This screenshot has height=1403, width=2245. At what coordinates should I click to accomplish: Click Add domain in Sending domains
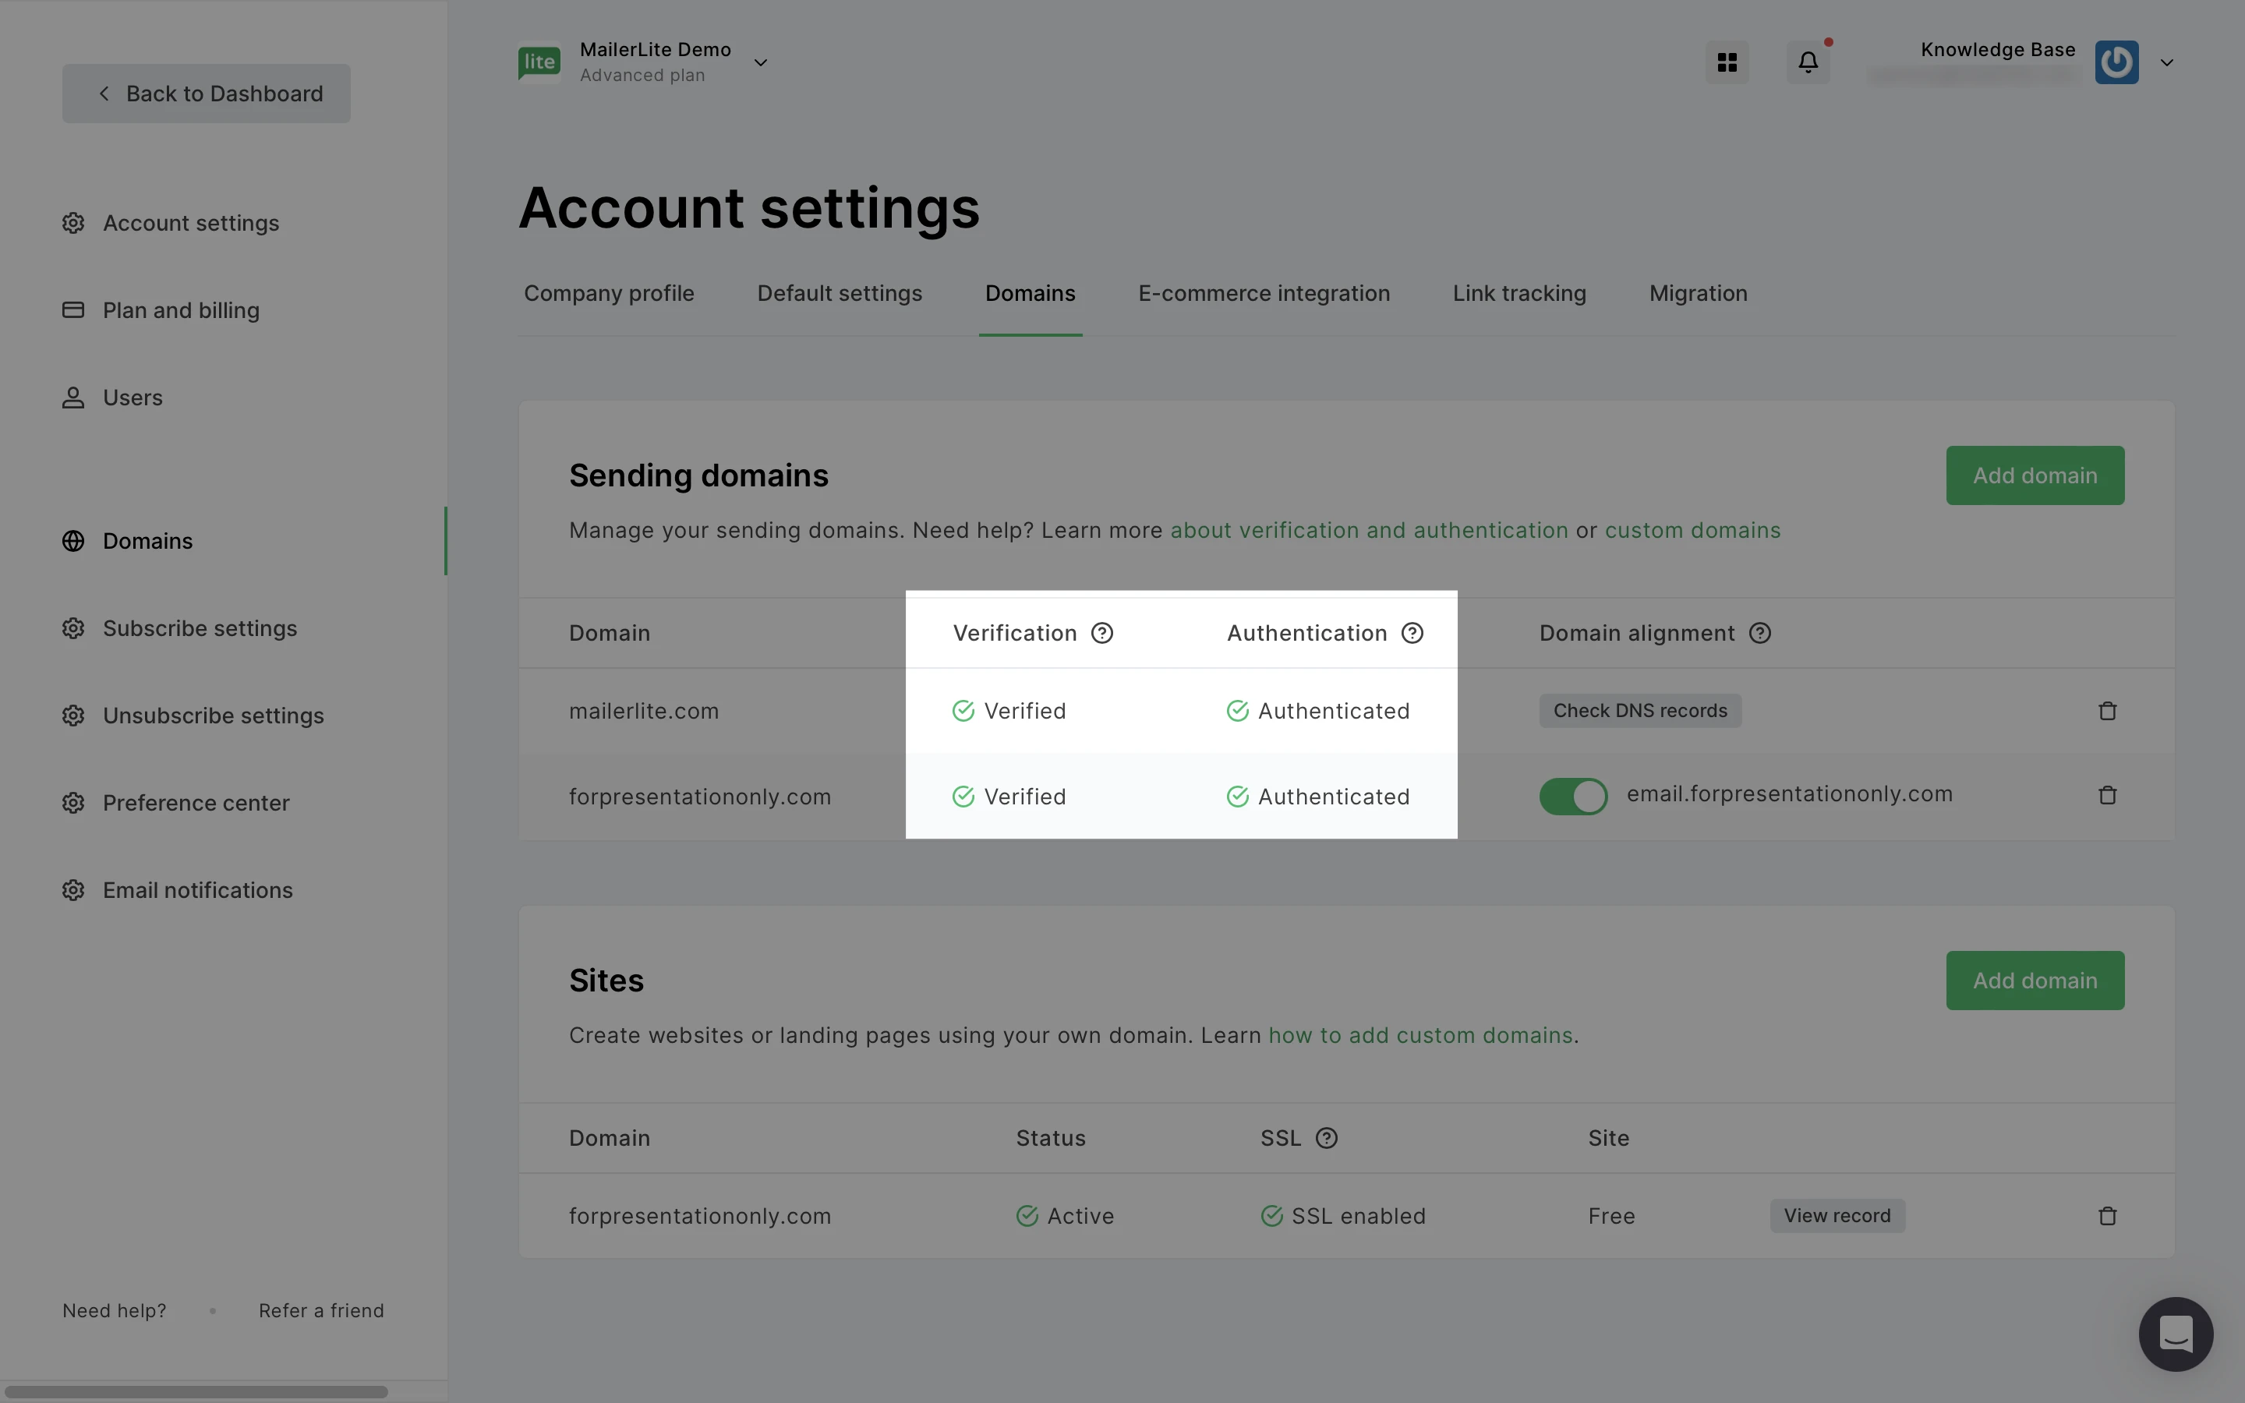coord(2034,475)
